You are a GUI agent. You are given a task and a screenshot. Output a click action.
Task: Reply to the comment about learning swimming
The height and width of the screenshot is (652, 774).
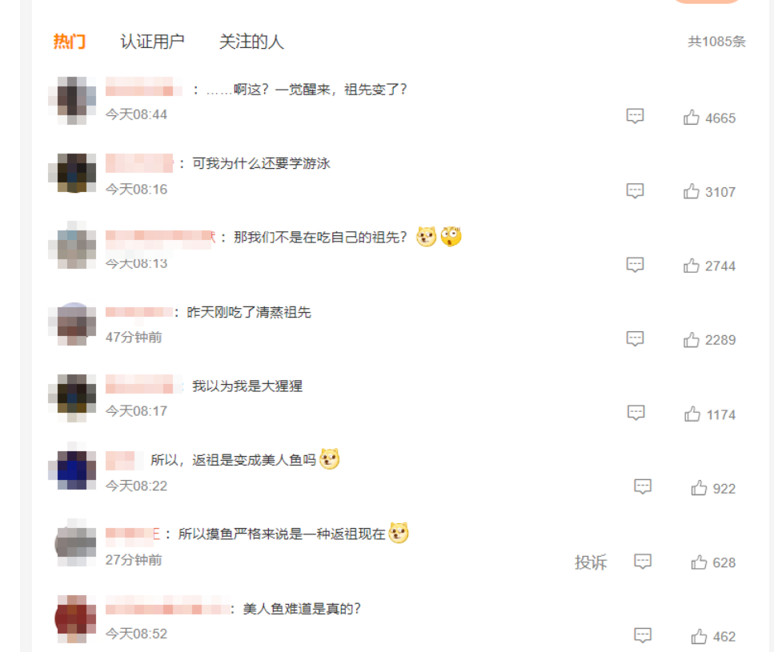635,190
